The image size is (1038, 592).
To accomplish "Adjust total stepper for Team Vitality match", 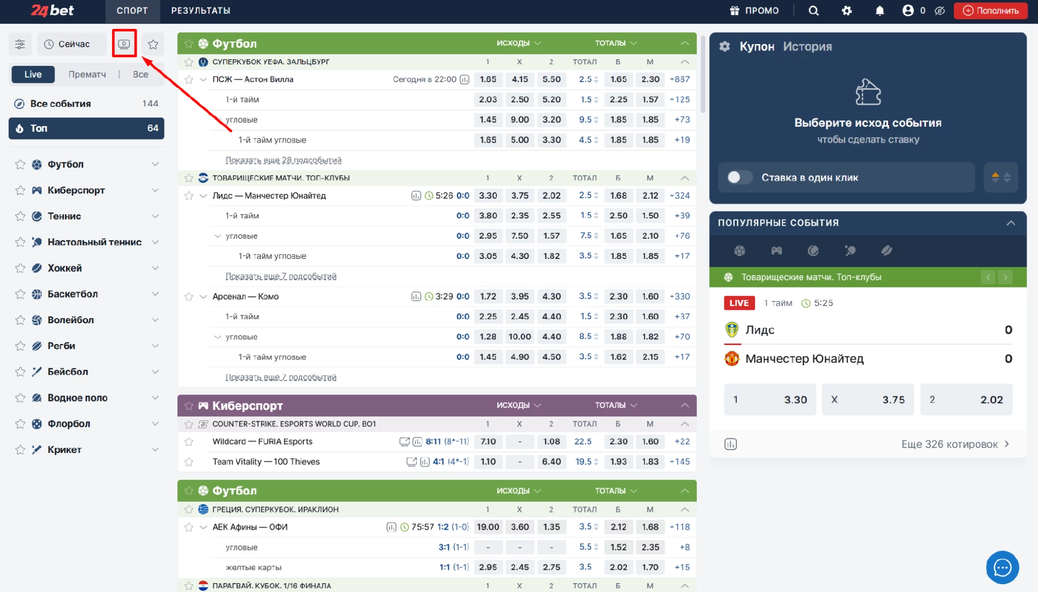I will click(596, 462).
